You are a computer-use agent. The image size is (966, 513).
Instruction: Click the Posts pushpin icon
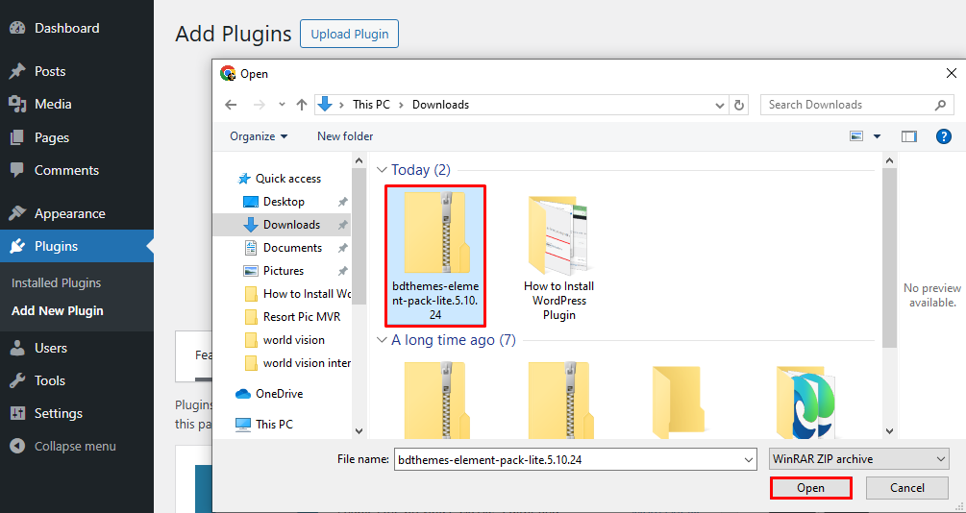[17, 71]
